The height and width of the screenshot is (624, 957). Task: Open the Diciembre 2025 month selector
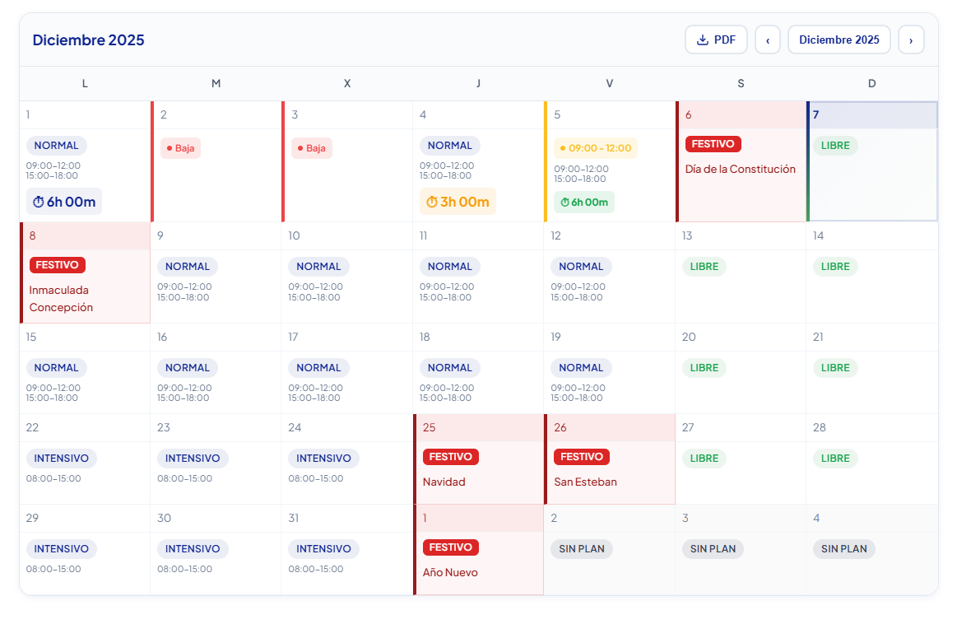point(839,39)
